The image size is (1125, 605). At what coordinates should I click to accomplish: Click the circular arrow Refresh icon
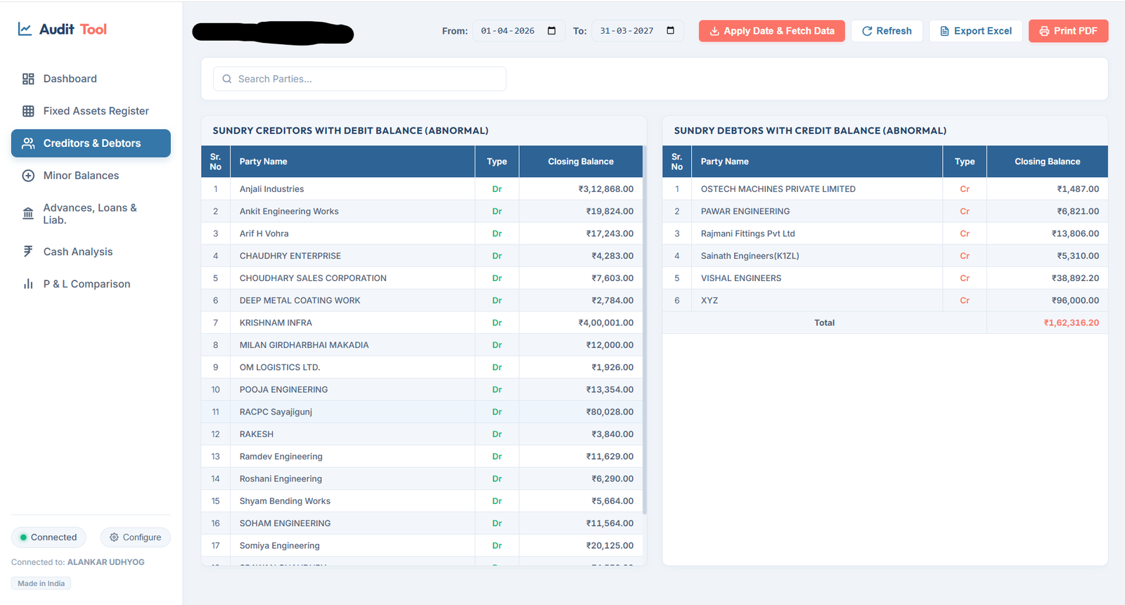(867, 31)
